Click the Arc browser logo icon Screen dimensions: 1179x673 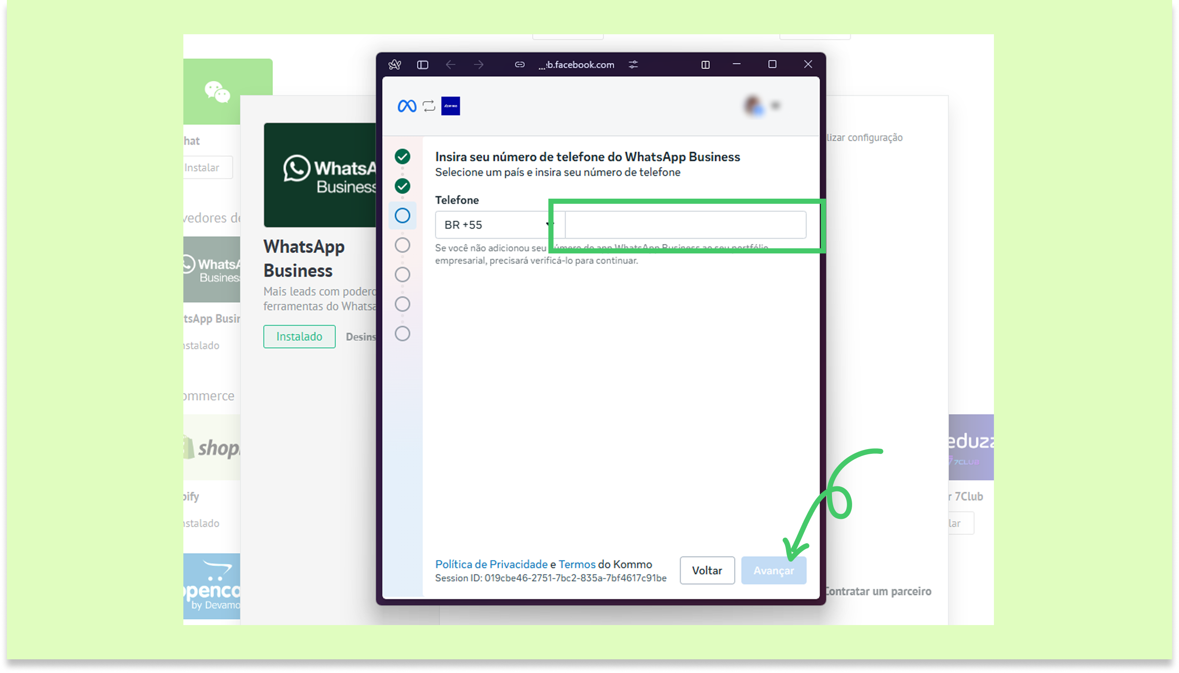click(395, 65)
